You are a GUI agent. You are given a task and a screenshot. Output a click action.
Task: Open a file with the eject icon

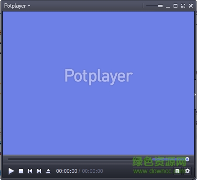pos(48,171)
